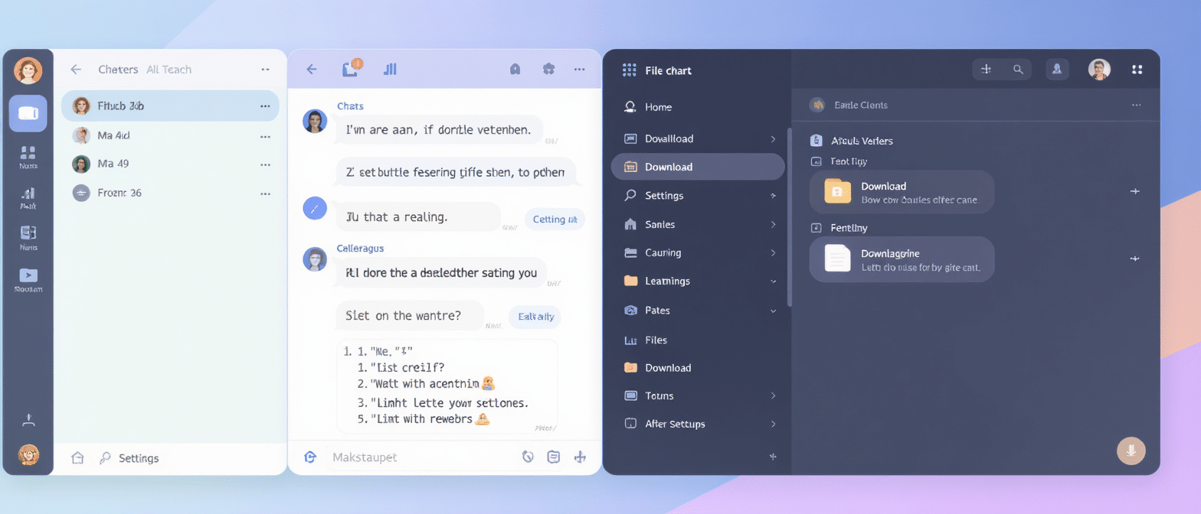Screen dimensions: 1201x514
Task: Click the bar chart icon in chat header
Action: [390, 69]
